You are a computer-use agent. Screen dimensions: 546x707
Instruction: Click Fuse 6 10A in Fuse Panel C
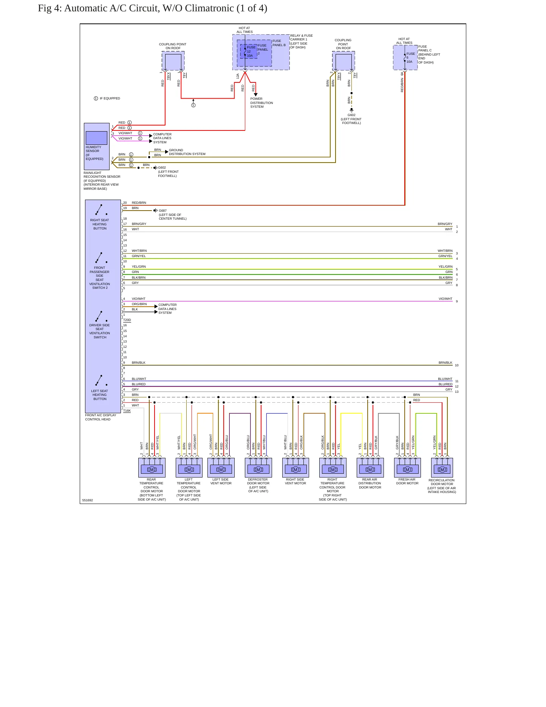pyautogui.click(x=407, y=57)
